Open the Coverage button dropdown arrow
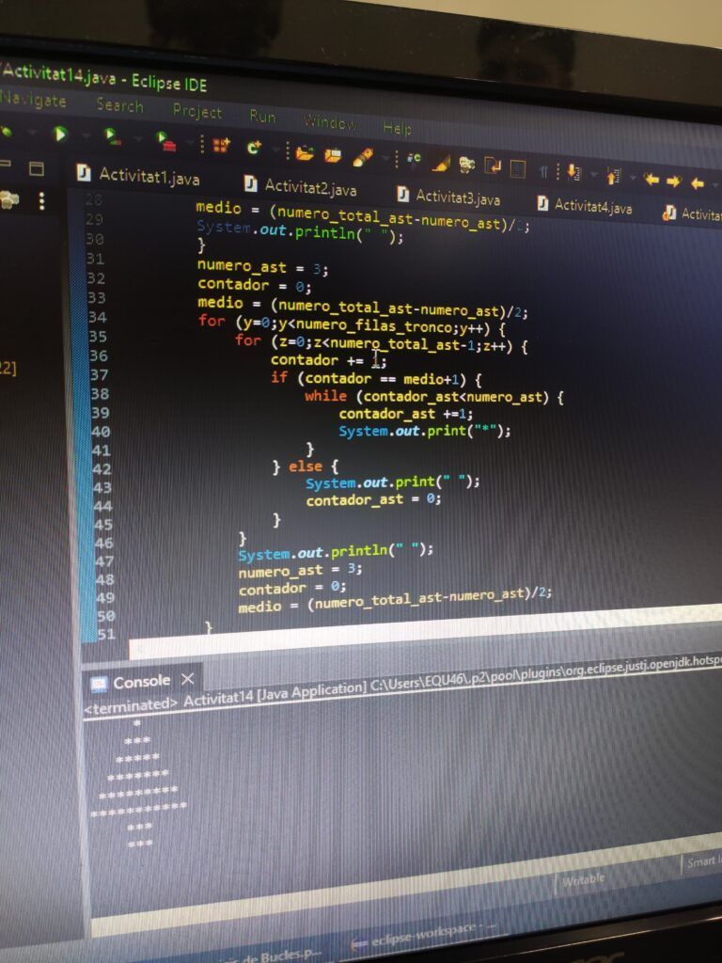722x963 pixels. 139,139
